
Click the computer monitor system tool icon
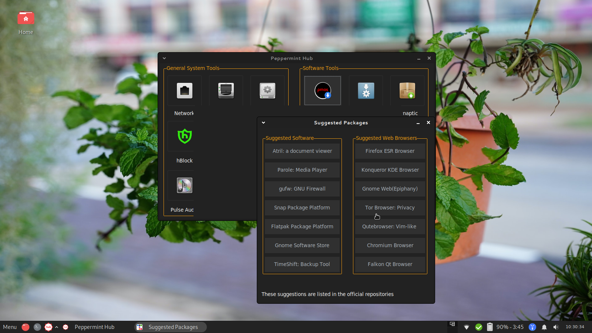(226, 91)
